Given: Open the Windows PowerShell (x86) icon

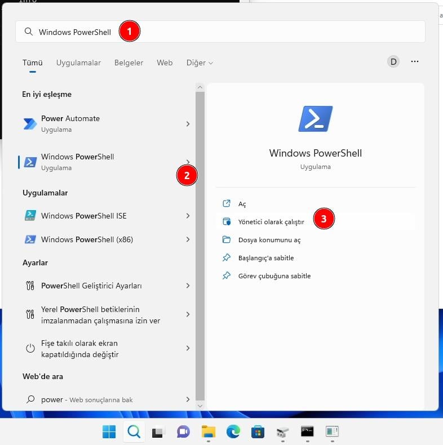Looking at the screenshot, I should click(30, 239).
